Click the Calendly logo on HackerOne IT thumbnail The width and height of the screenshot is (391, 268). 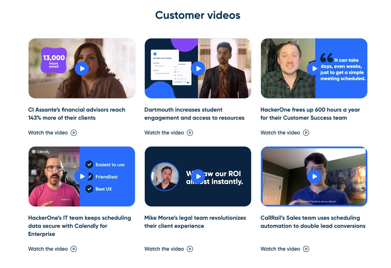[x=41, y=152]
